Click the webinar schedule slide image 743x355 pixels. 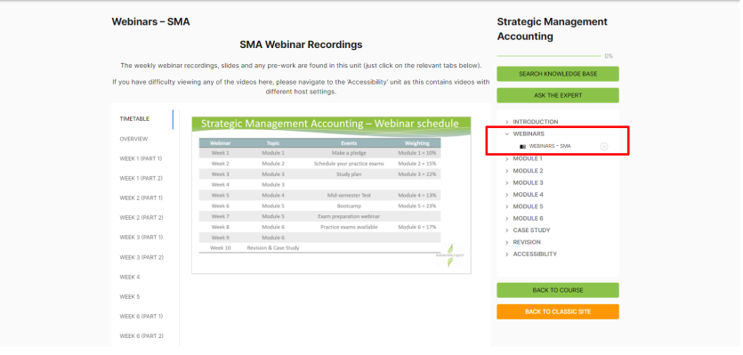tap(331, 195)
